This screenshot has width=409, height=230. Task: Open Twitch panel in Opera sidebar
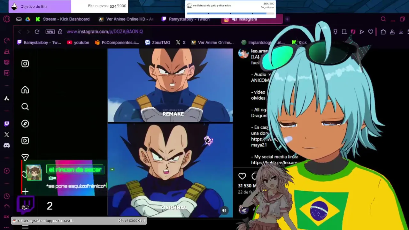pyautogui.click(x=7, y=124)
